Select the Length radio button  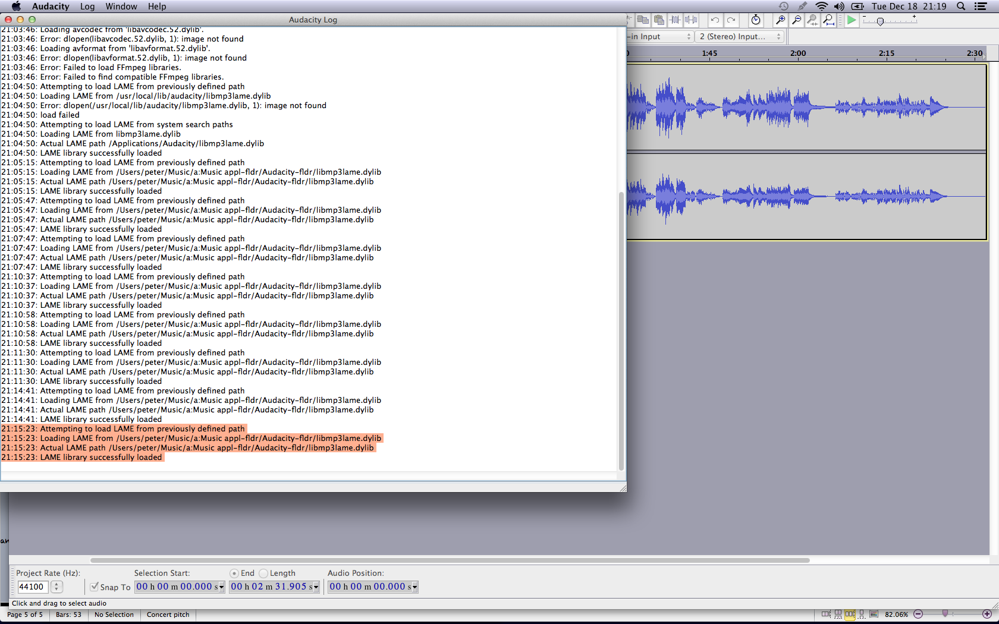[x=263, y=573]
